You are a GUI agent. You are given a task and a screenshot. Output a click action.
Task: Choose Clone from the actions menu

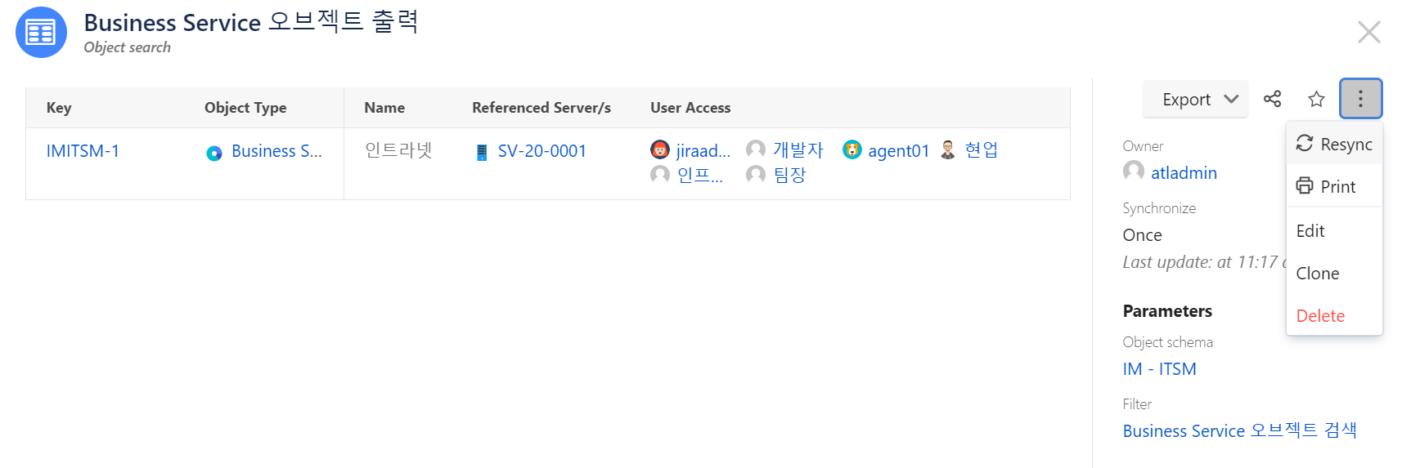[1334, 273]
